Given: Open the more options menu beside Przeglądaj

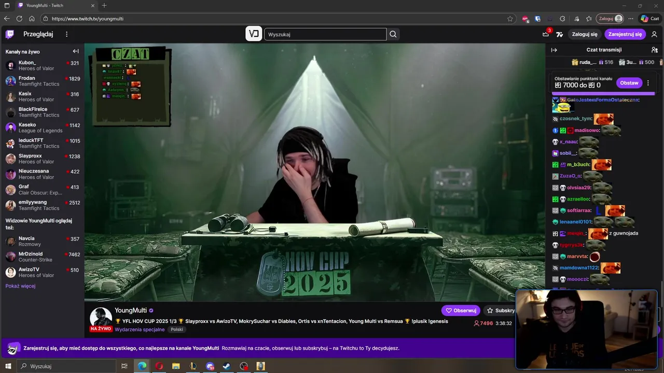Looking at the screenshot, I should pyautogui.click(x=66, y=34).
